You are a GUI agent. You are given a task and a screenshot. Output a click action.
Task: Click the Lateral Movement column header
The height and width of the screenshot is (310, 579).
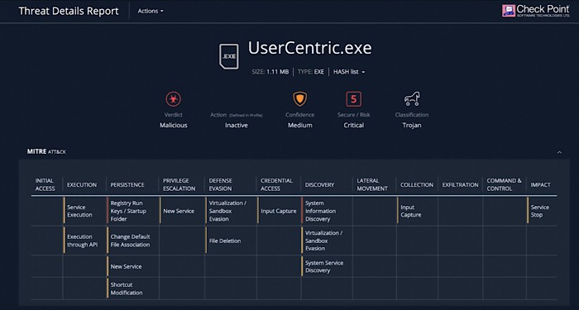(372, 184)
